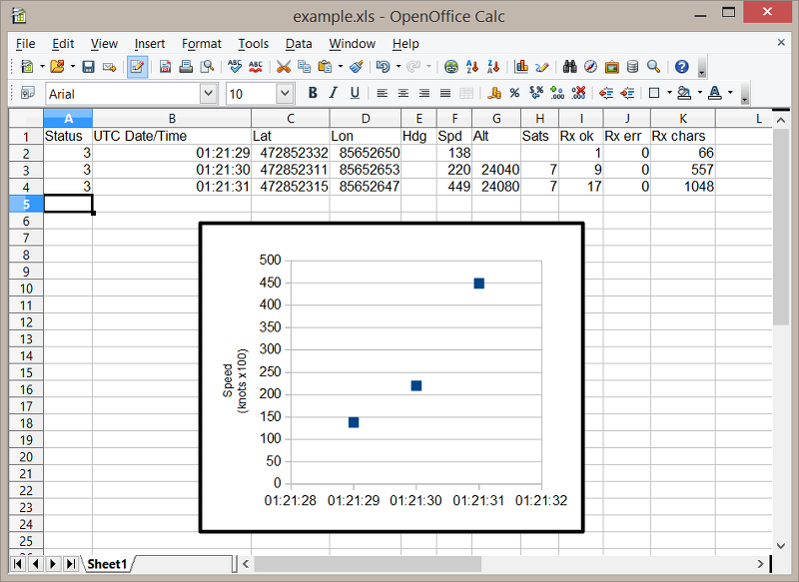The width and height of the screenshot is (799, 582).
Task: Open the Gallery icon
Action: pyautogui.click(x=611, y=67)
